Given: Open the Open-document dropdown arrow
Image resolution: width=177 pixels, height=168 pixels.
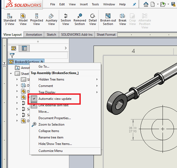Looking at the screenshot, I should [168, 4].
